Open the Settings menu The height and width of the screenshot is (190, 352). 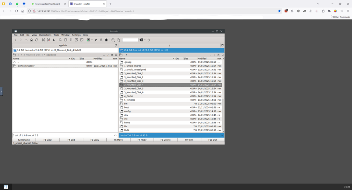[x=76, y=35]
